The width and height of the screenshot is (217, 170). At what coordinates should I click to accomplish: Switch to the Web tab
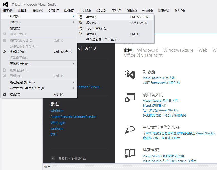pos(203,50)
